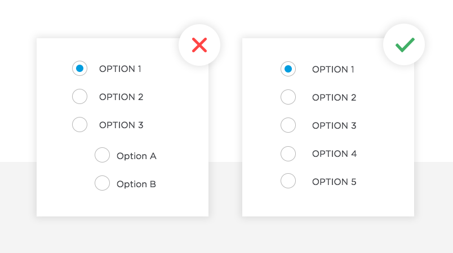Viewport: 453px width, 253px height.
Task: Click the "Option B" text label
Action: 136,184
